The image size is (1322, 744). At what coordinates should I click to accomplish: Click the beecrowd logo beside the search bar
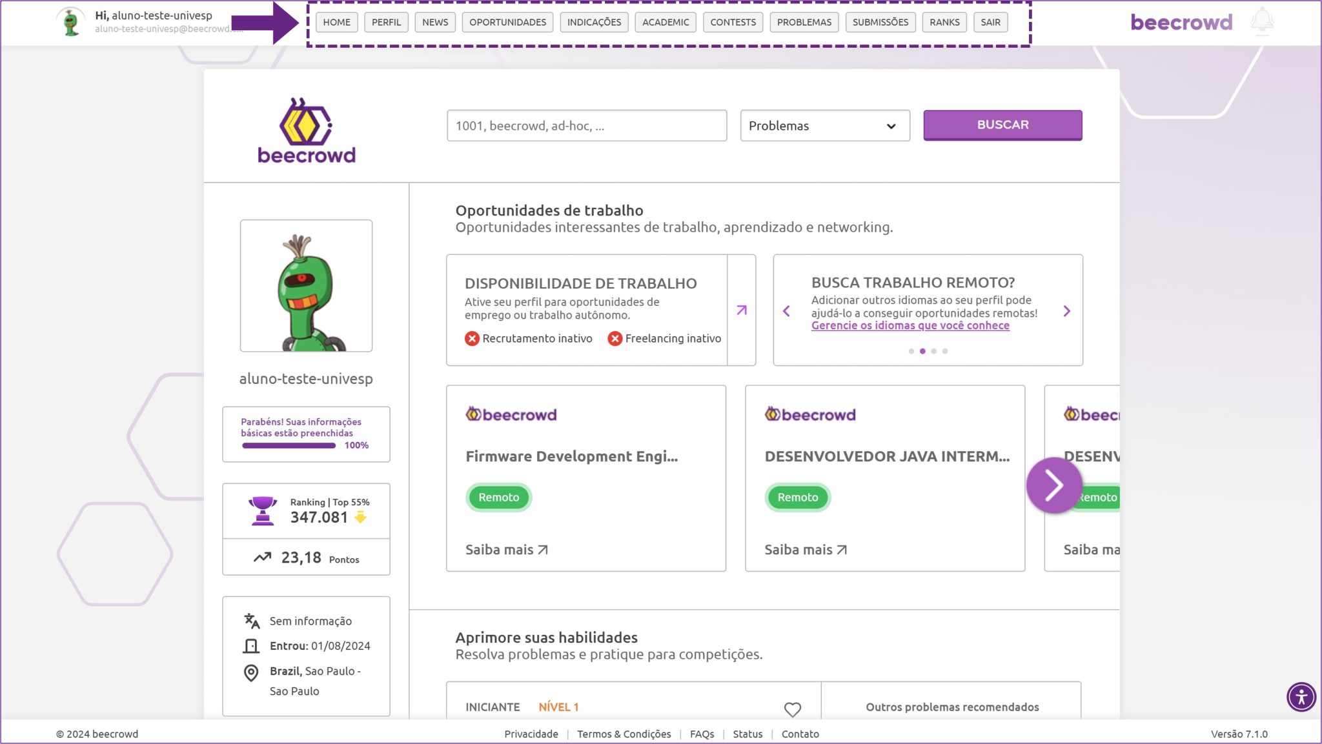click(306, 131)
